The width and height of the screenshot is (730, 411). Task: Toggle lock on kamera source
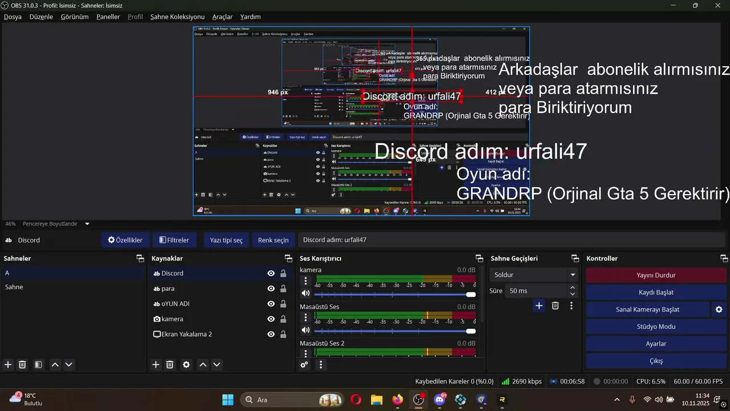click(283, 319)
